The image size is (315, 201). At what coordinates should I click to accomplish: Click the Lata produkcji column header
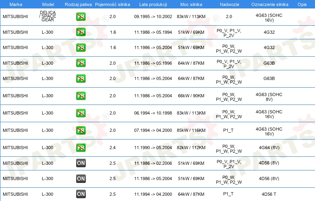tap(153, 4)
